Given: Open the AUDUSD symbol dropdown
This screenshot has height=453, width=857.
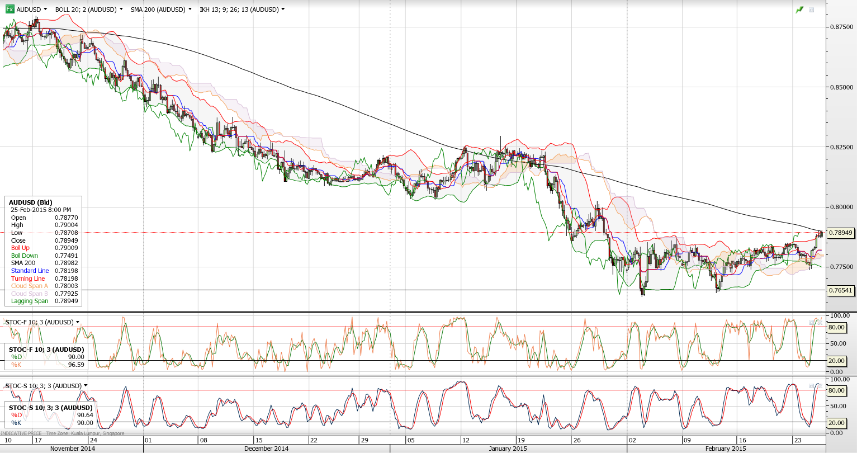Looking at the screenshot, I should [45, 10].
